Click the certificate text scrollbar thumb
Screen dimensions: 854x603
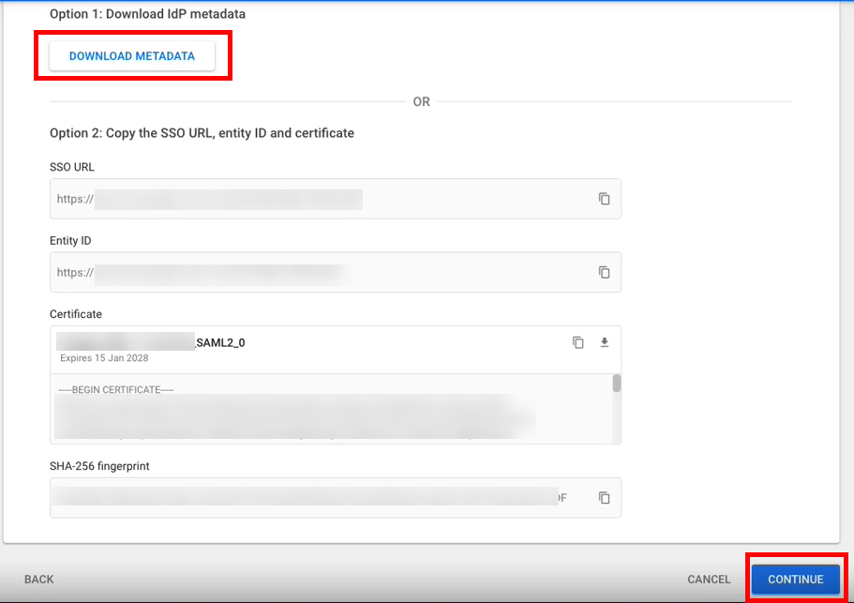(x=617, y=383)
